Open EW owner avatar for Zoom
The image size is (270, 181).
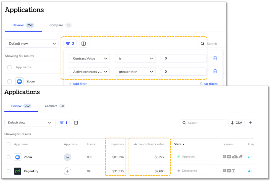click(x=67, y=157)
